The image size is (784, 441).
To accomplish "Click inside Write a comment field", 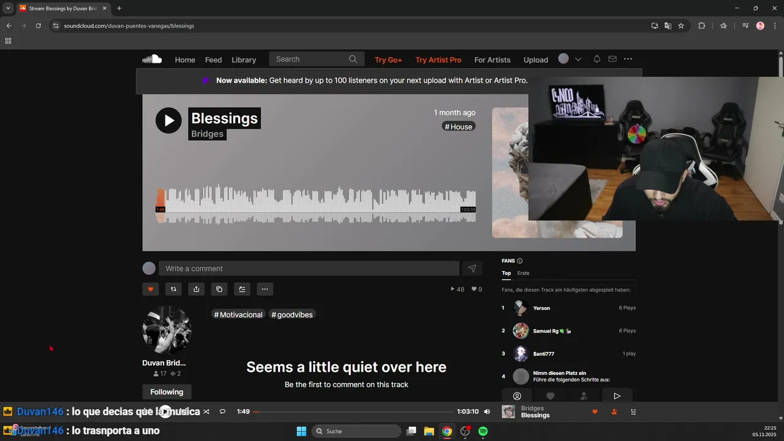I will click(x=309, y=268).
